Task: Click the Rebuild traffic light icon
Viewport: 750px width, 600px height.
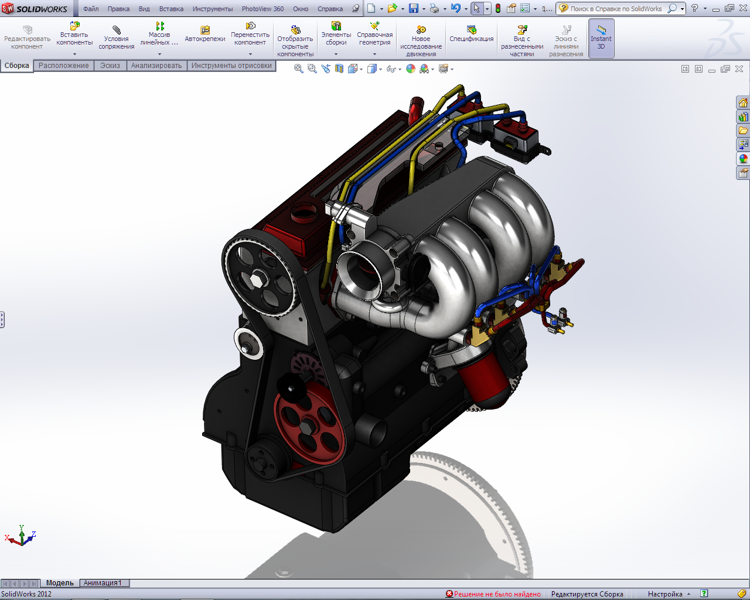Action: [498, 8]
